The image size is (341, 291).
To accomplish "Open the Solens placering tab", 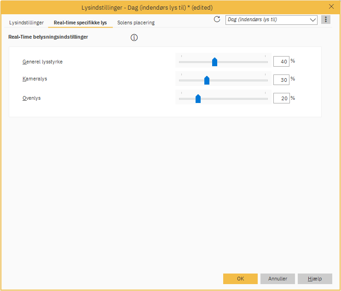I will point(136,23).
